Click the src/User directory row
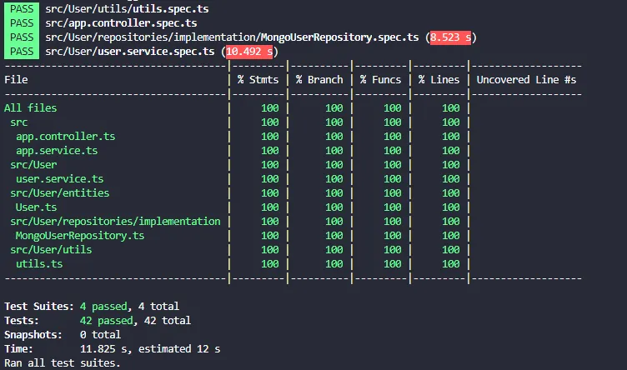 (x=33, y=165)
